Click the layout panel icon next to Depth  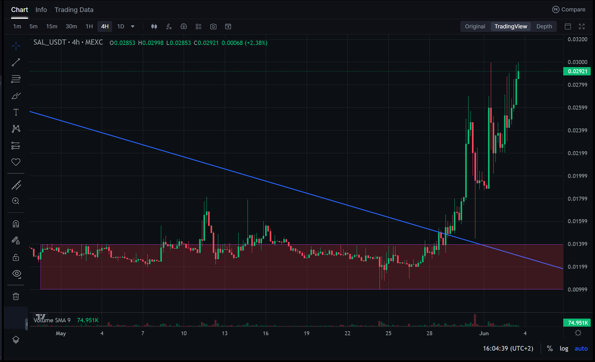[x=568, y=26]
